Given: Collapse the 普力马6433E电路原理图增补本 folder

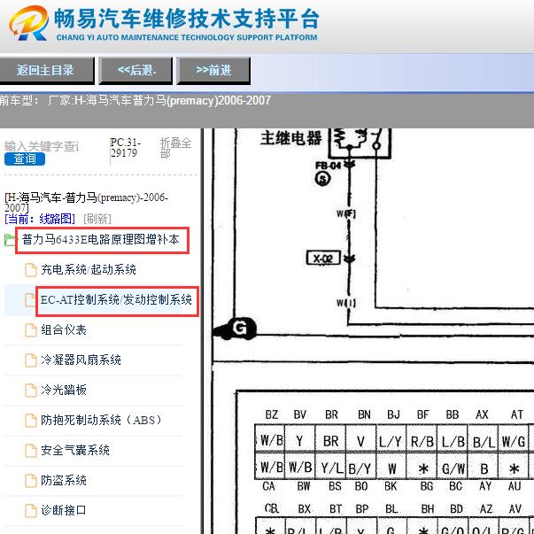Looking at the screenshot, I should pyautogui.click(x=101, y=240).
